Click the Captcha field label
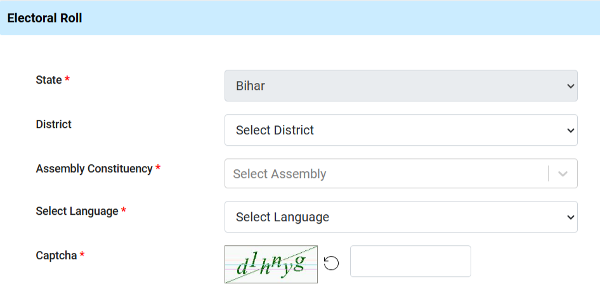Viewport: 600px width, 308px height. click(56, 255)
